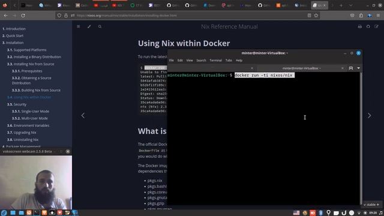
Task: Bookmark this page with the star icon
Action: point(316,16)
